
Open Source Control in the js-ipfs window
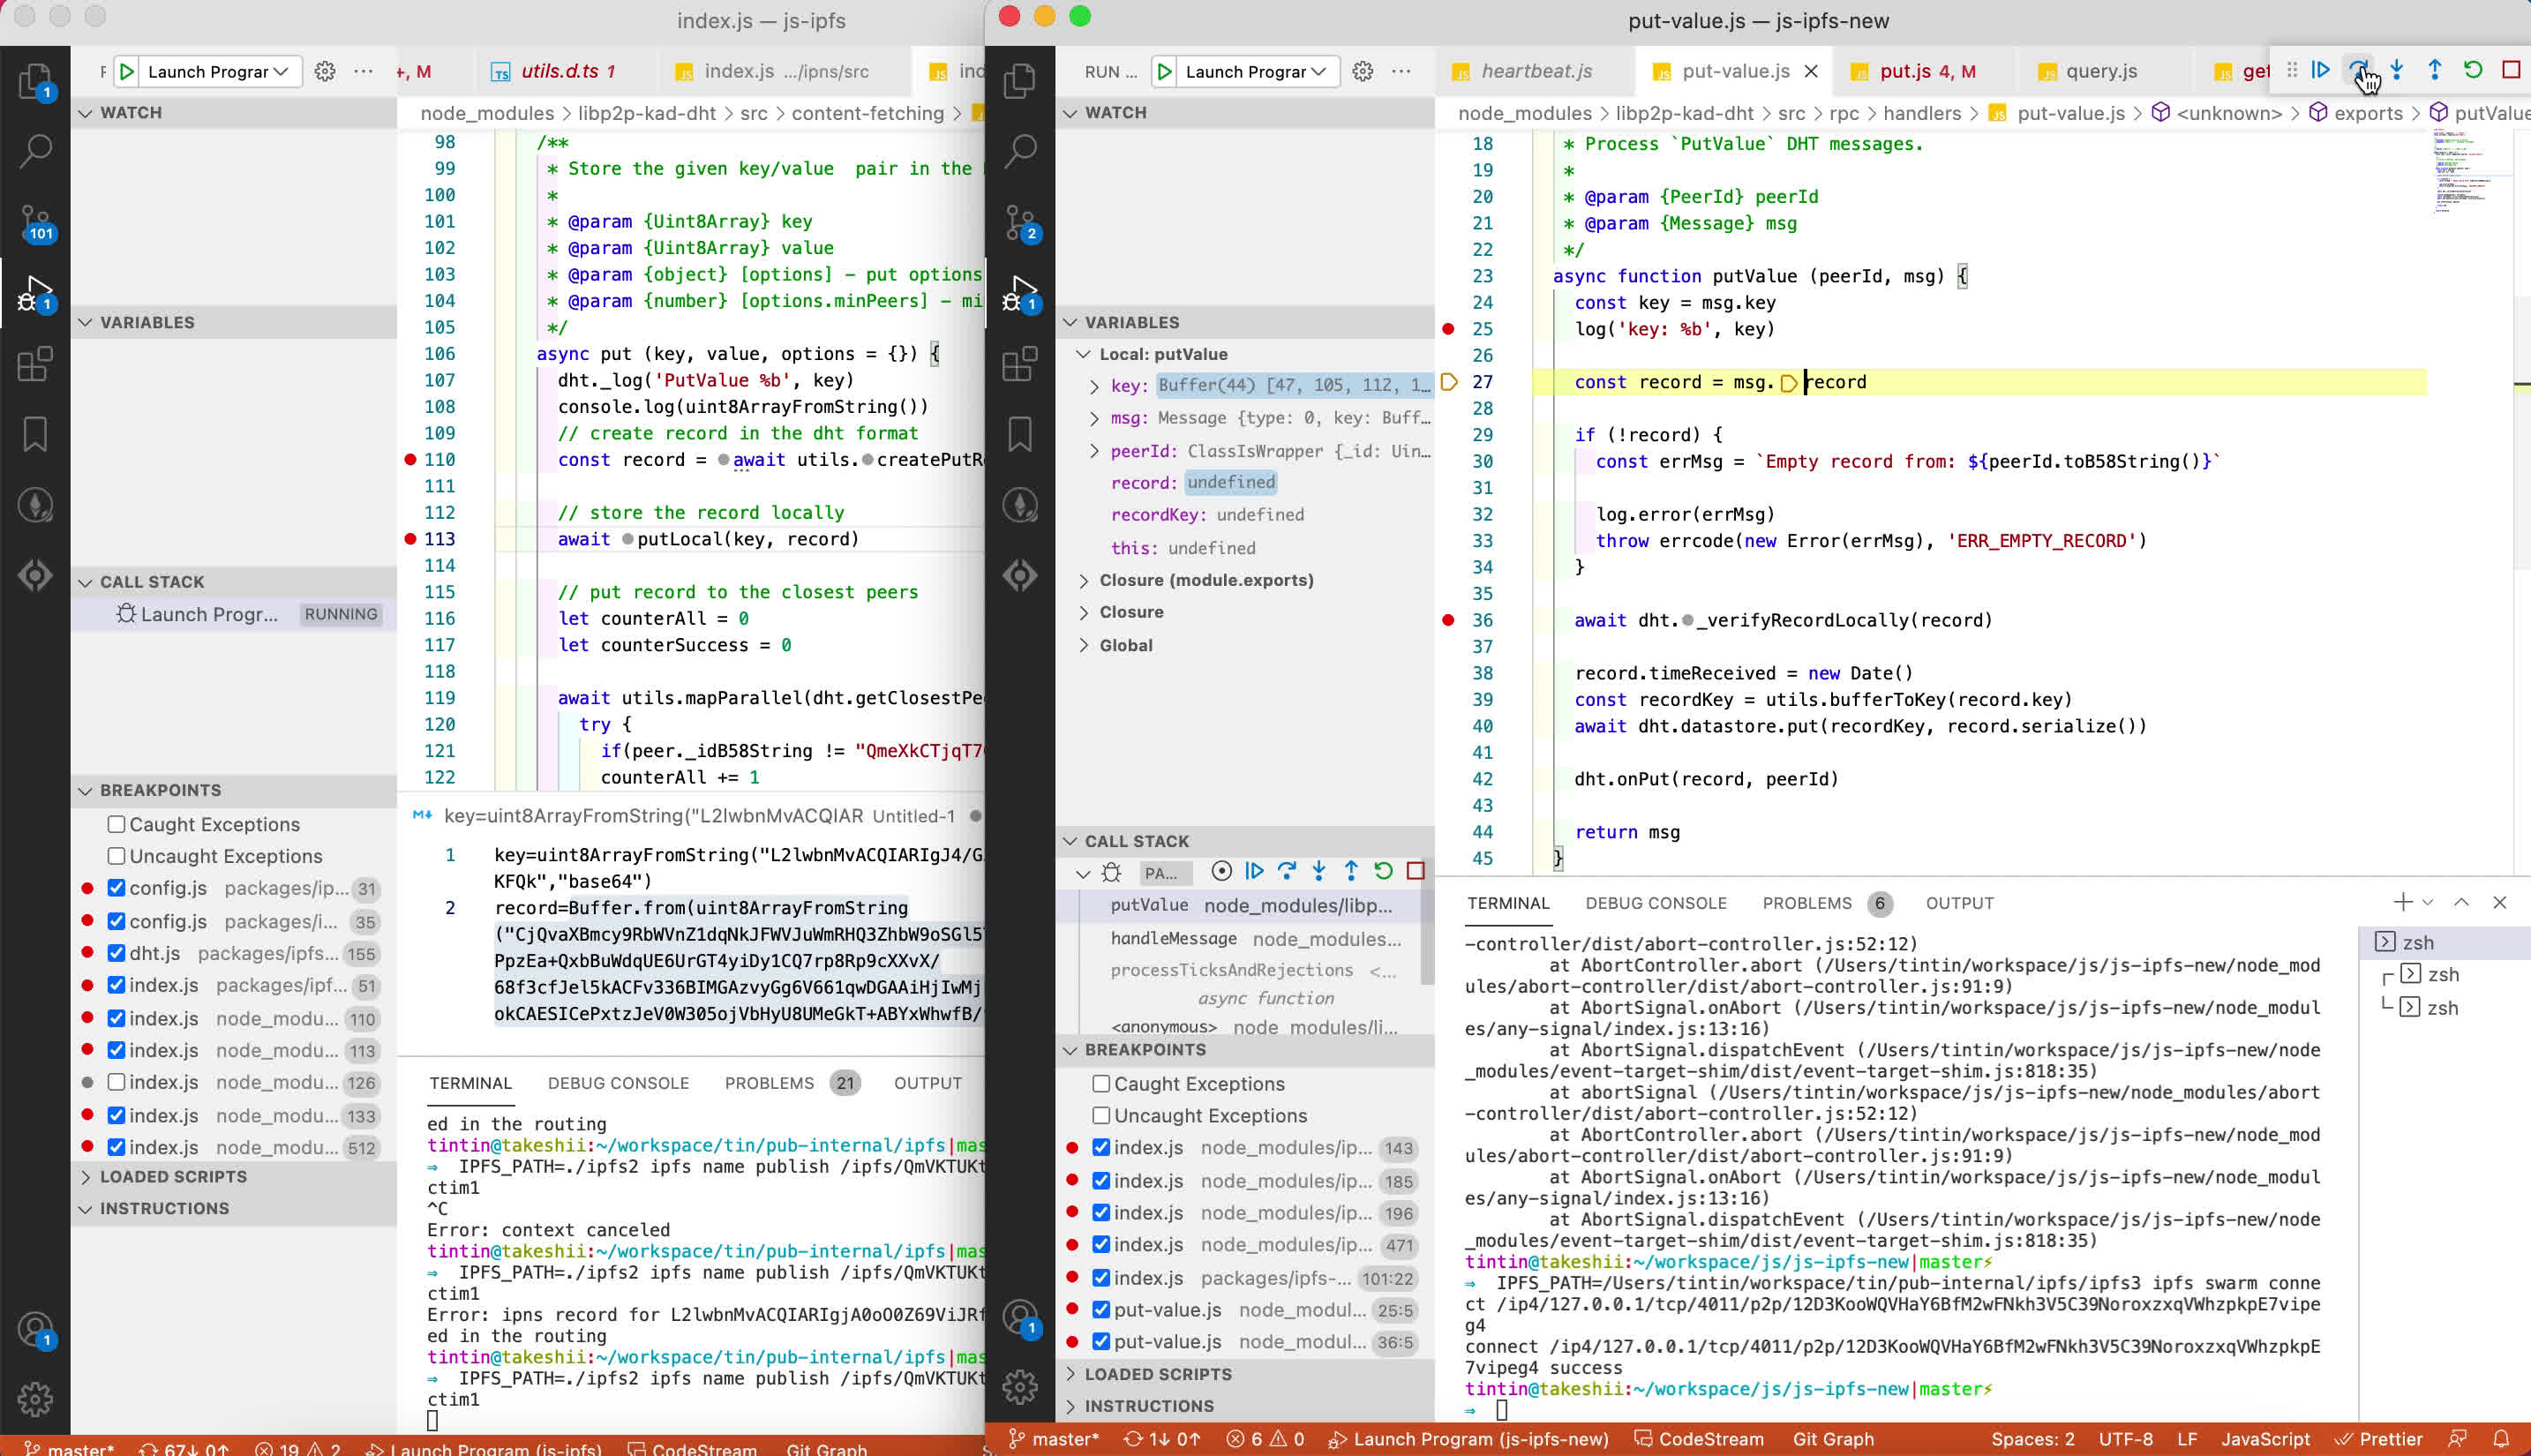(35, 222)
